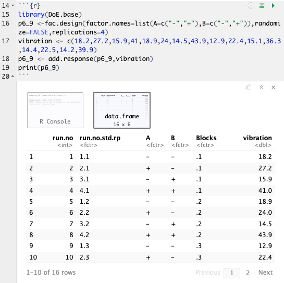Select the R Console output thumbnail

[55, 110]
